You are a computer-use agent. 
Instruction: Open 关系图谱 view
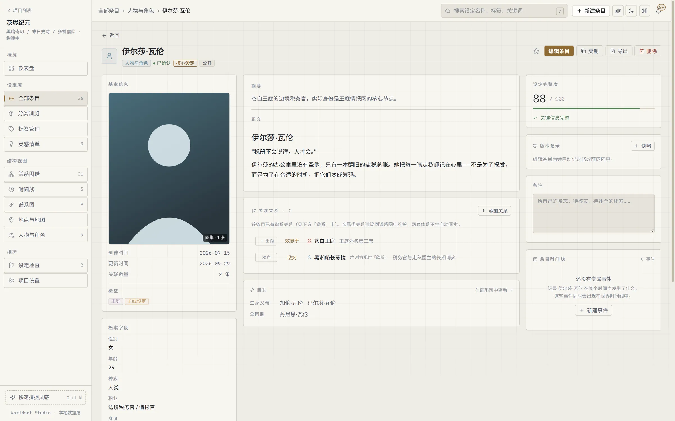point(46,174)
